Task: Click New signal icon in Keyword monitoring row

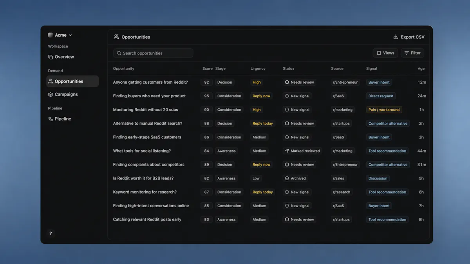Action: (x=287, y=192)
